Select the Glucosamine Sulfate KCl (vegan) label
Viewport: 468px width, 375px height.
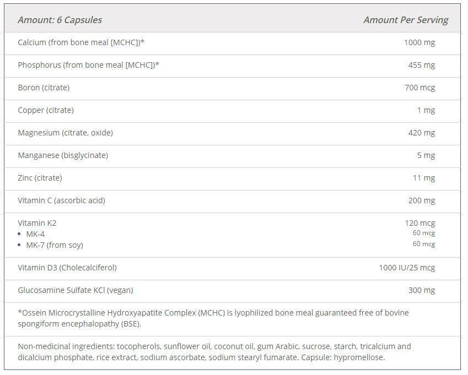(76, 290)
